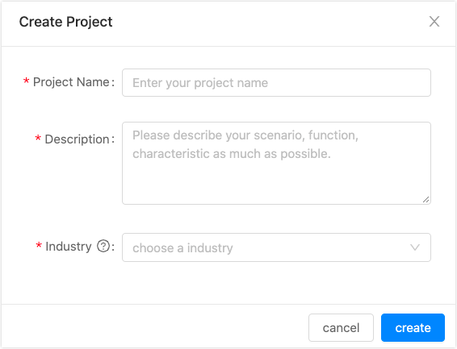The width and height of the screenshot is (457, 349).
Task: Select the 'choose a industry' placeholder text
Action: (x=182, y=248)
